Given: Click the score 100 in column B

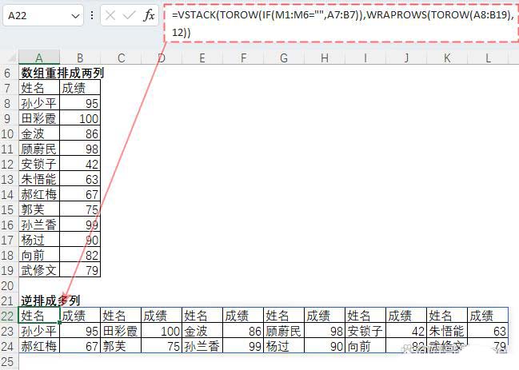Looking at the screenshot, I should [80, 118].
